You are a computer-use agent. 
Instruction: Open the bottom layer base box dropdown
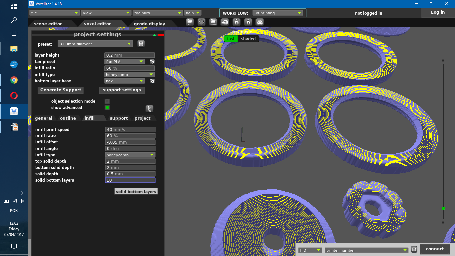click(x=125, y=81)
